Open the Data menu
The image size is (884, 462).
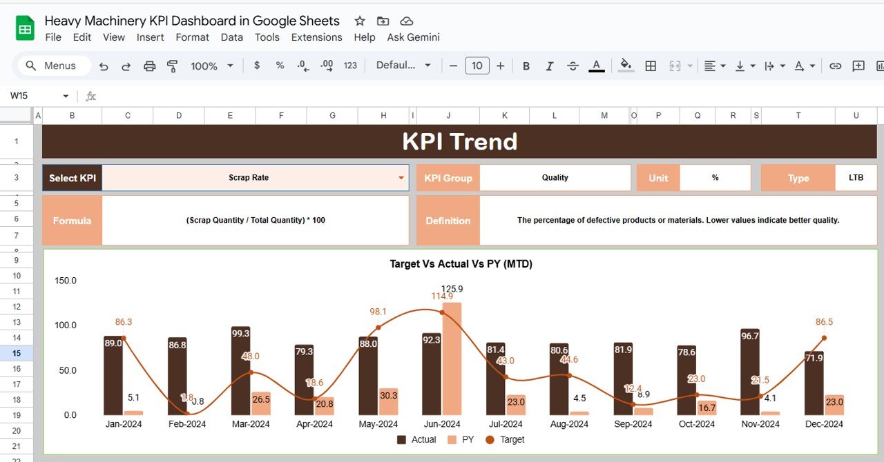coord(232,37)
